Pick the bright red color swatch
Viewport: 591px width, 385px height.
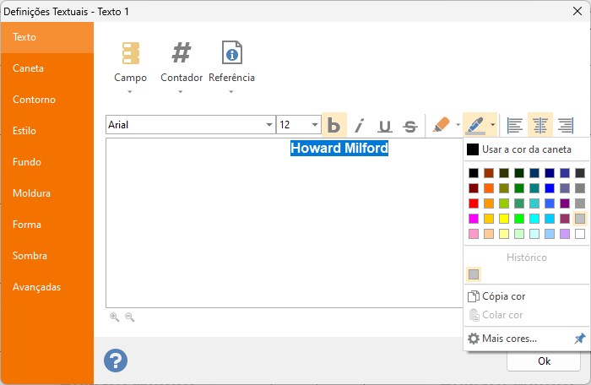pyautogui.click(x=474, y=203)
